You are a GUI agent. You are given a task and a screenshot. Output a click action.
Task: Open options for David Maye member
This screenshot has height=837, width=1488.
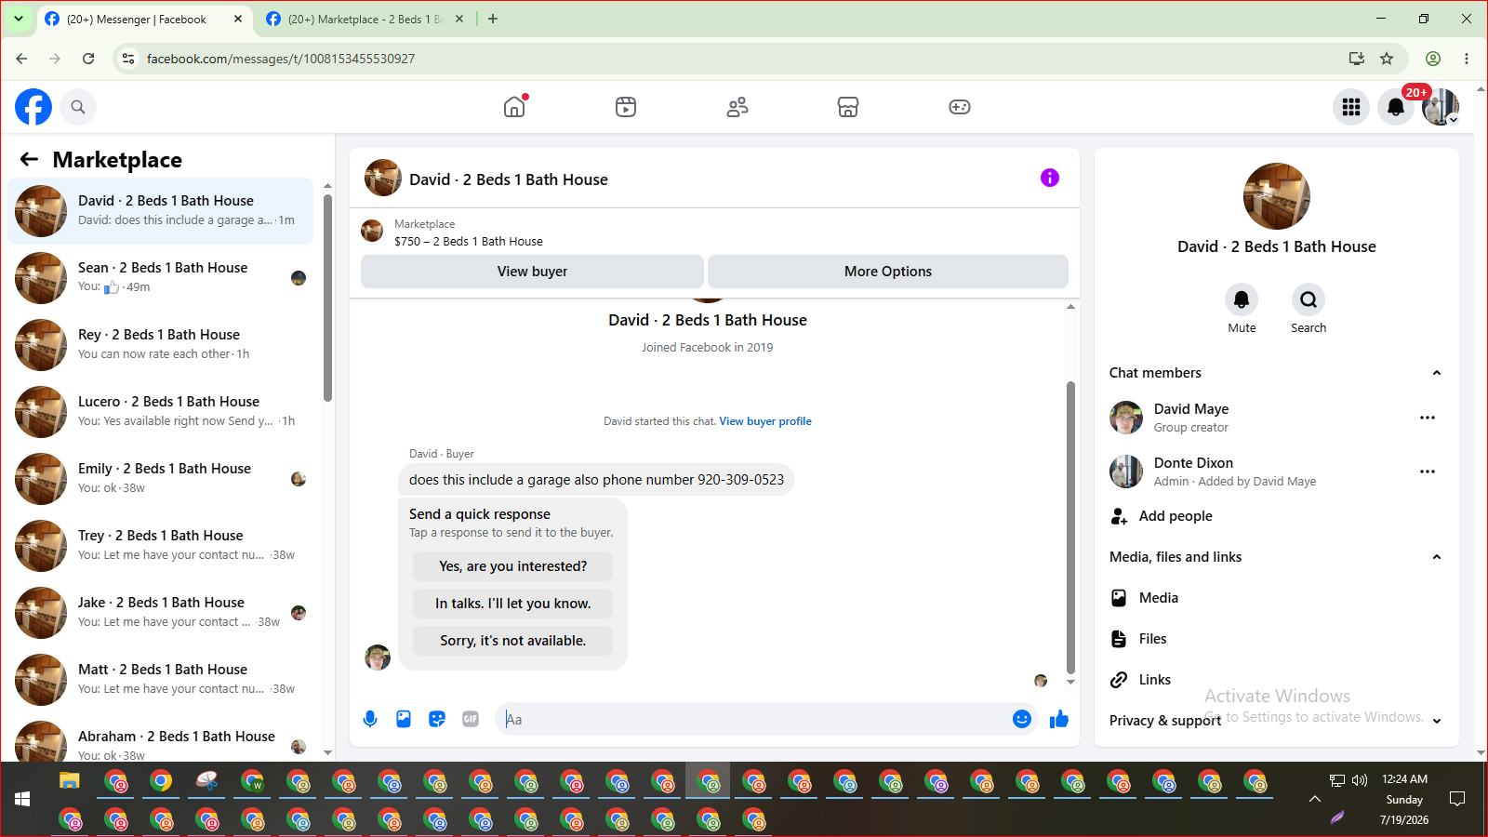(x=1428, y=418)
